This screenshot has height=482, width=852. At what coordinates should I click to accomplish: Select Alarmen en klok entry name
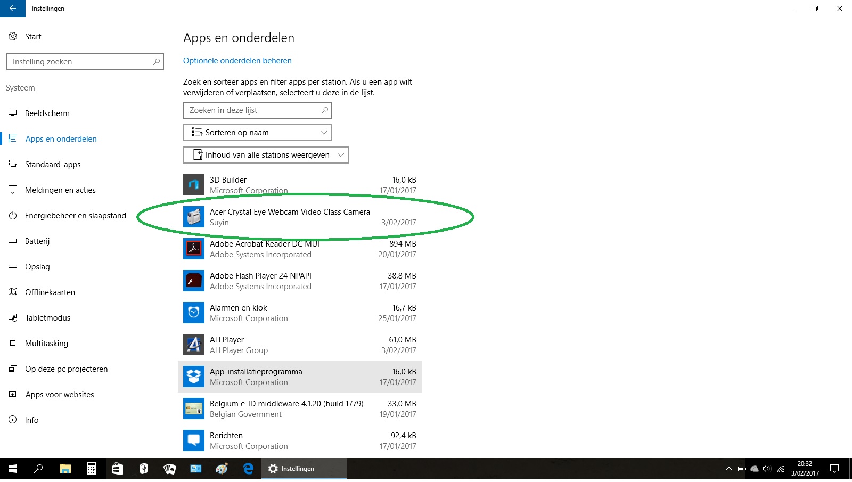coord(239,308)
